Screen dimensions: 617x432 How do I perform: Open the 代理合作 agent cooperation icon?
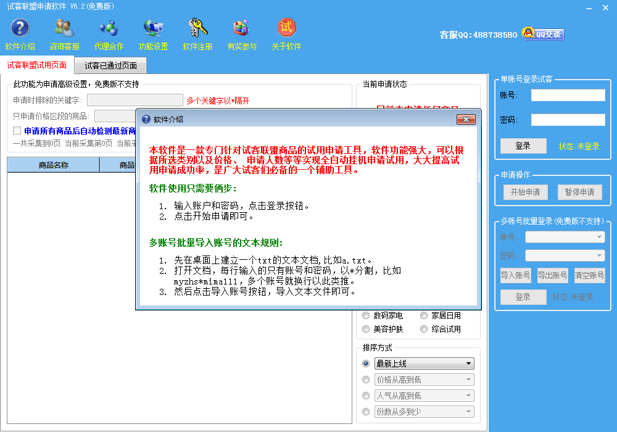click(109, 28)
